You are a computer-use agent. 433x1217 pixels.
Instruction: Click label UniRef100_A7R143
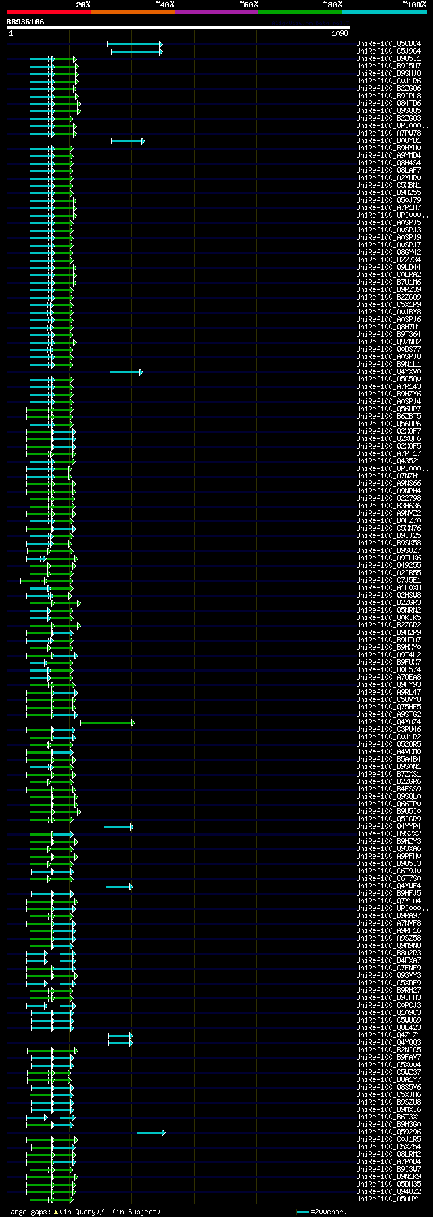[388, 387]
